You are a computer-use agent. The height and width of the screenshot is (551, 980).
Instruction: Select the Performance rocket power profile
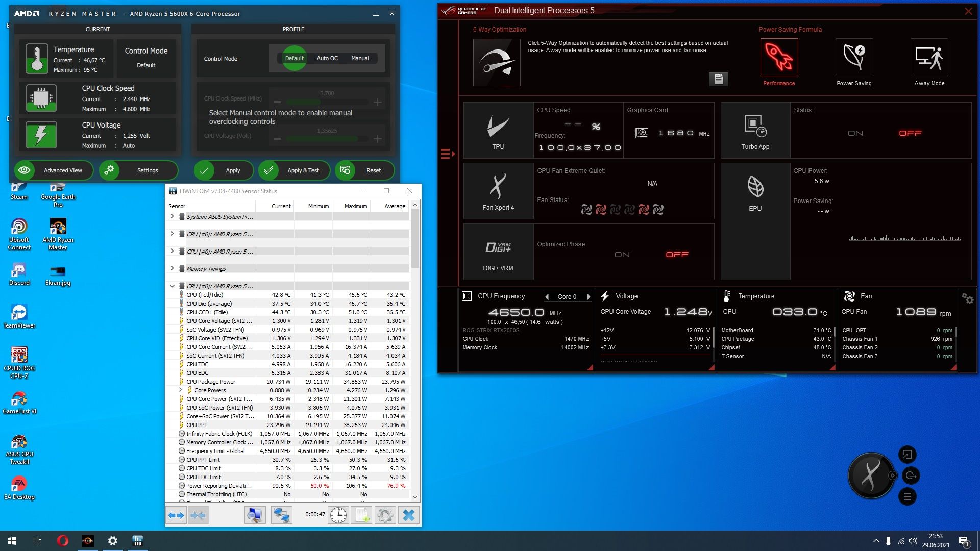pos(779,58)
